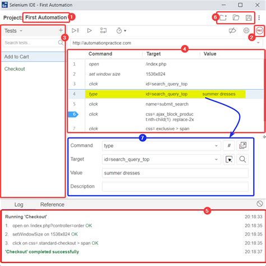Click row 6 css=.ajax_block_product target
Image resolution: width=266 pixels, height=266 pixels.
point(169,117)
